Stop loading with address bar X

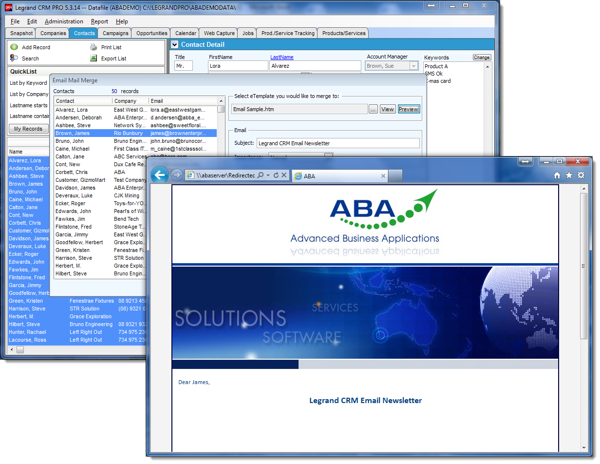[x=284, y=175]
